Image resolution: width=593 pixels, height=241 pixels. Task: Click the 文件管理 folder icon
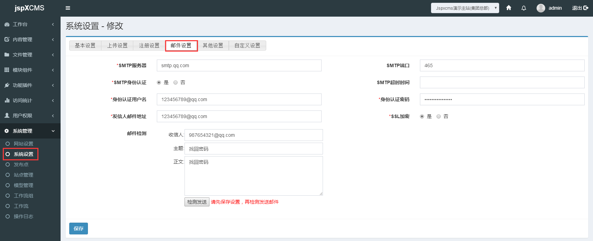pyautogui.click(x=7, y=55)
